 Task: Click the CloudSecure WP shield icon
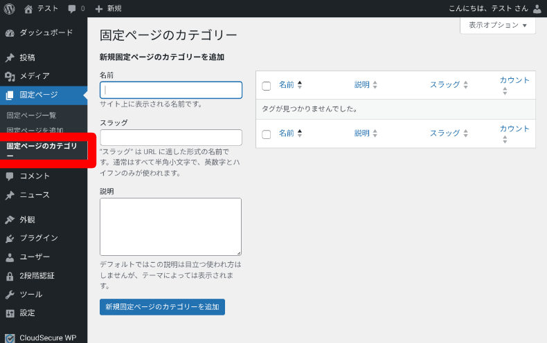click(x=10, y=338)
